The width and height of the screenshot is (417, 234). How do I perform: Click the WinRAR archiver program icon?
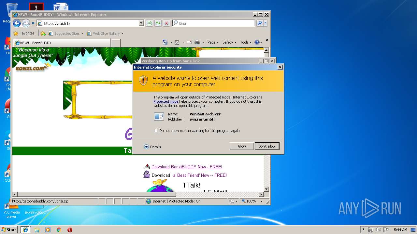click(159, 116)
